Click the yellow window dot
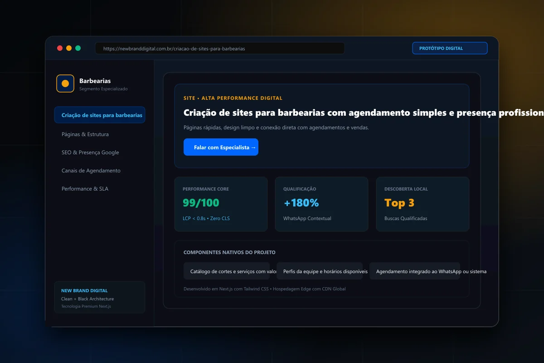 click(69, 48)
